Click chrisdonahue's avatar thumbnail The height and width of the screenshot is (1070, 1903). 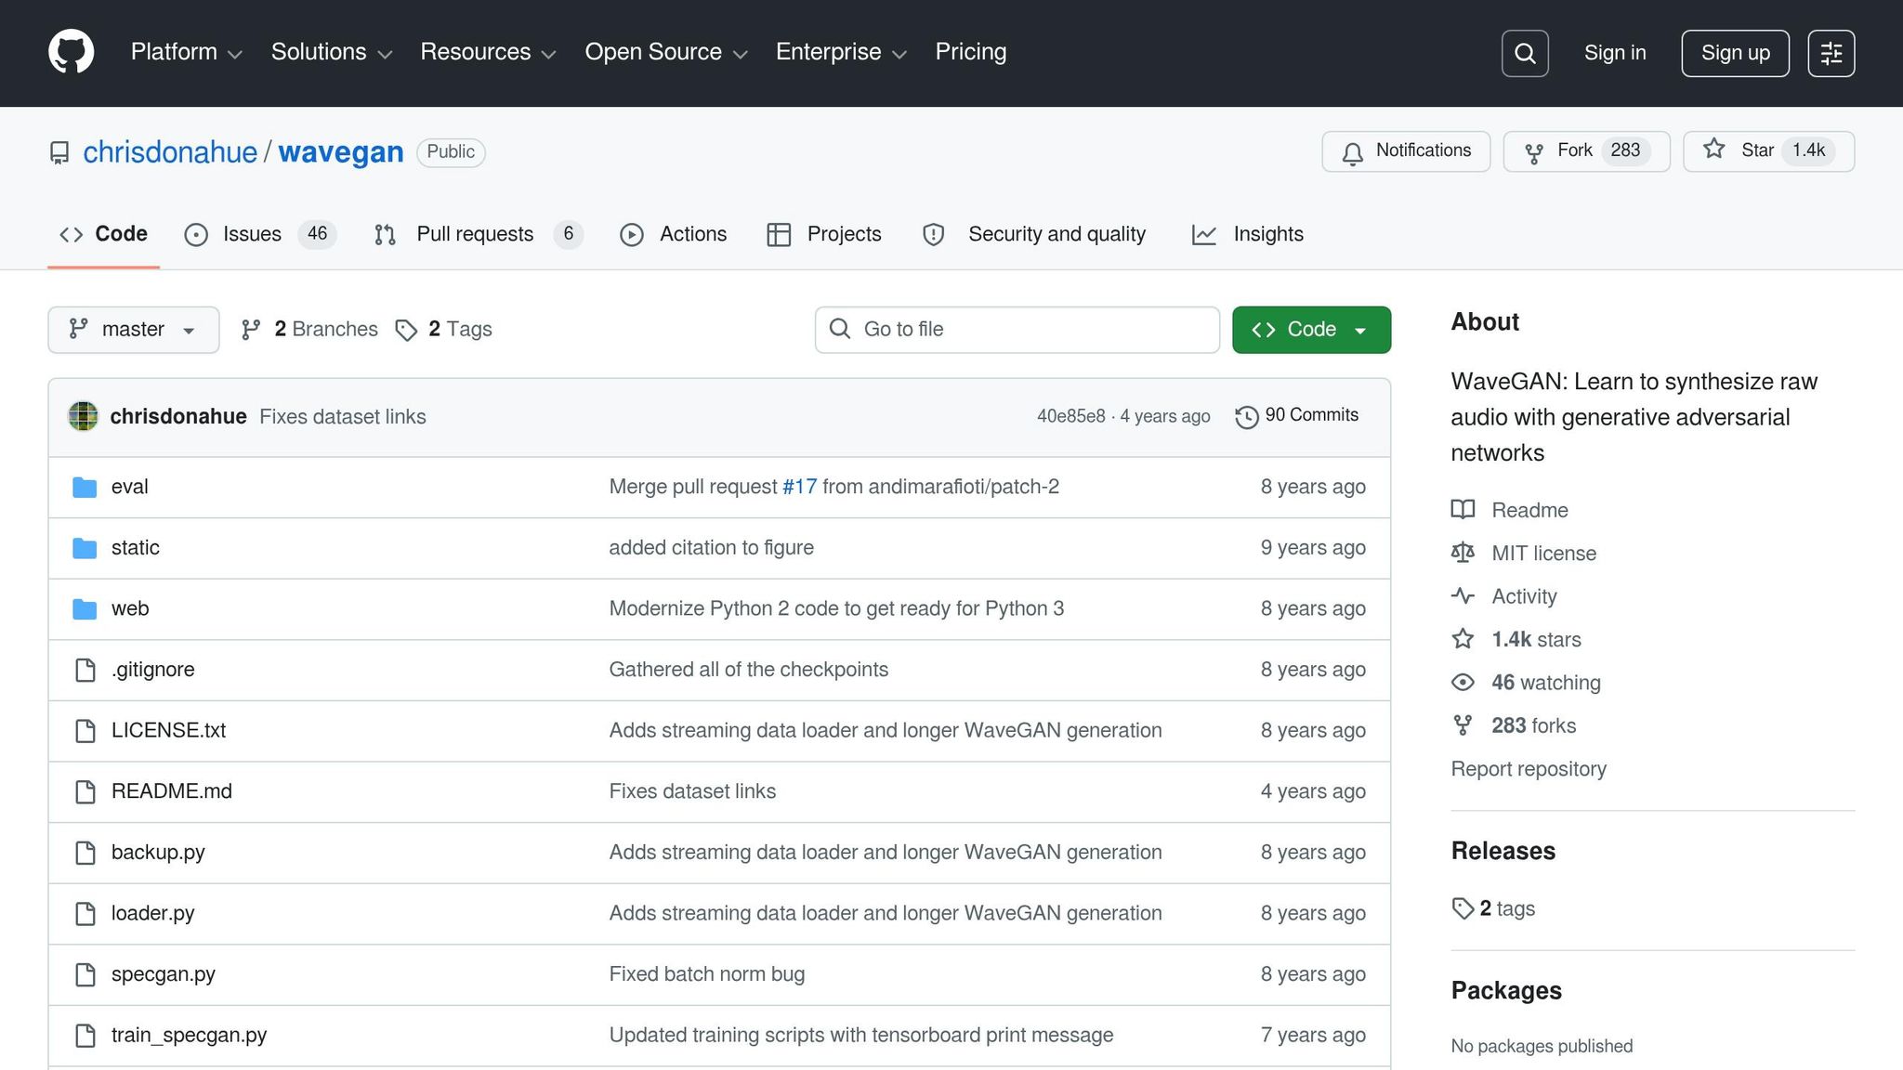point(84,416)
